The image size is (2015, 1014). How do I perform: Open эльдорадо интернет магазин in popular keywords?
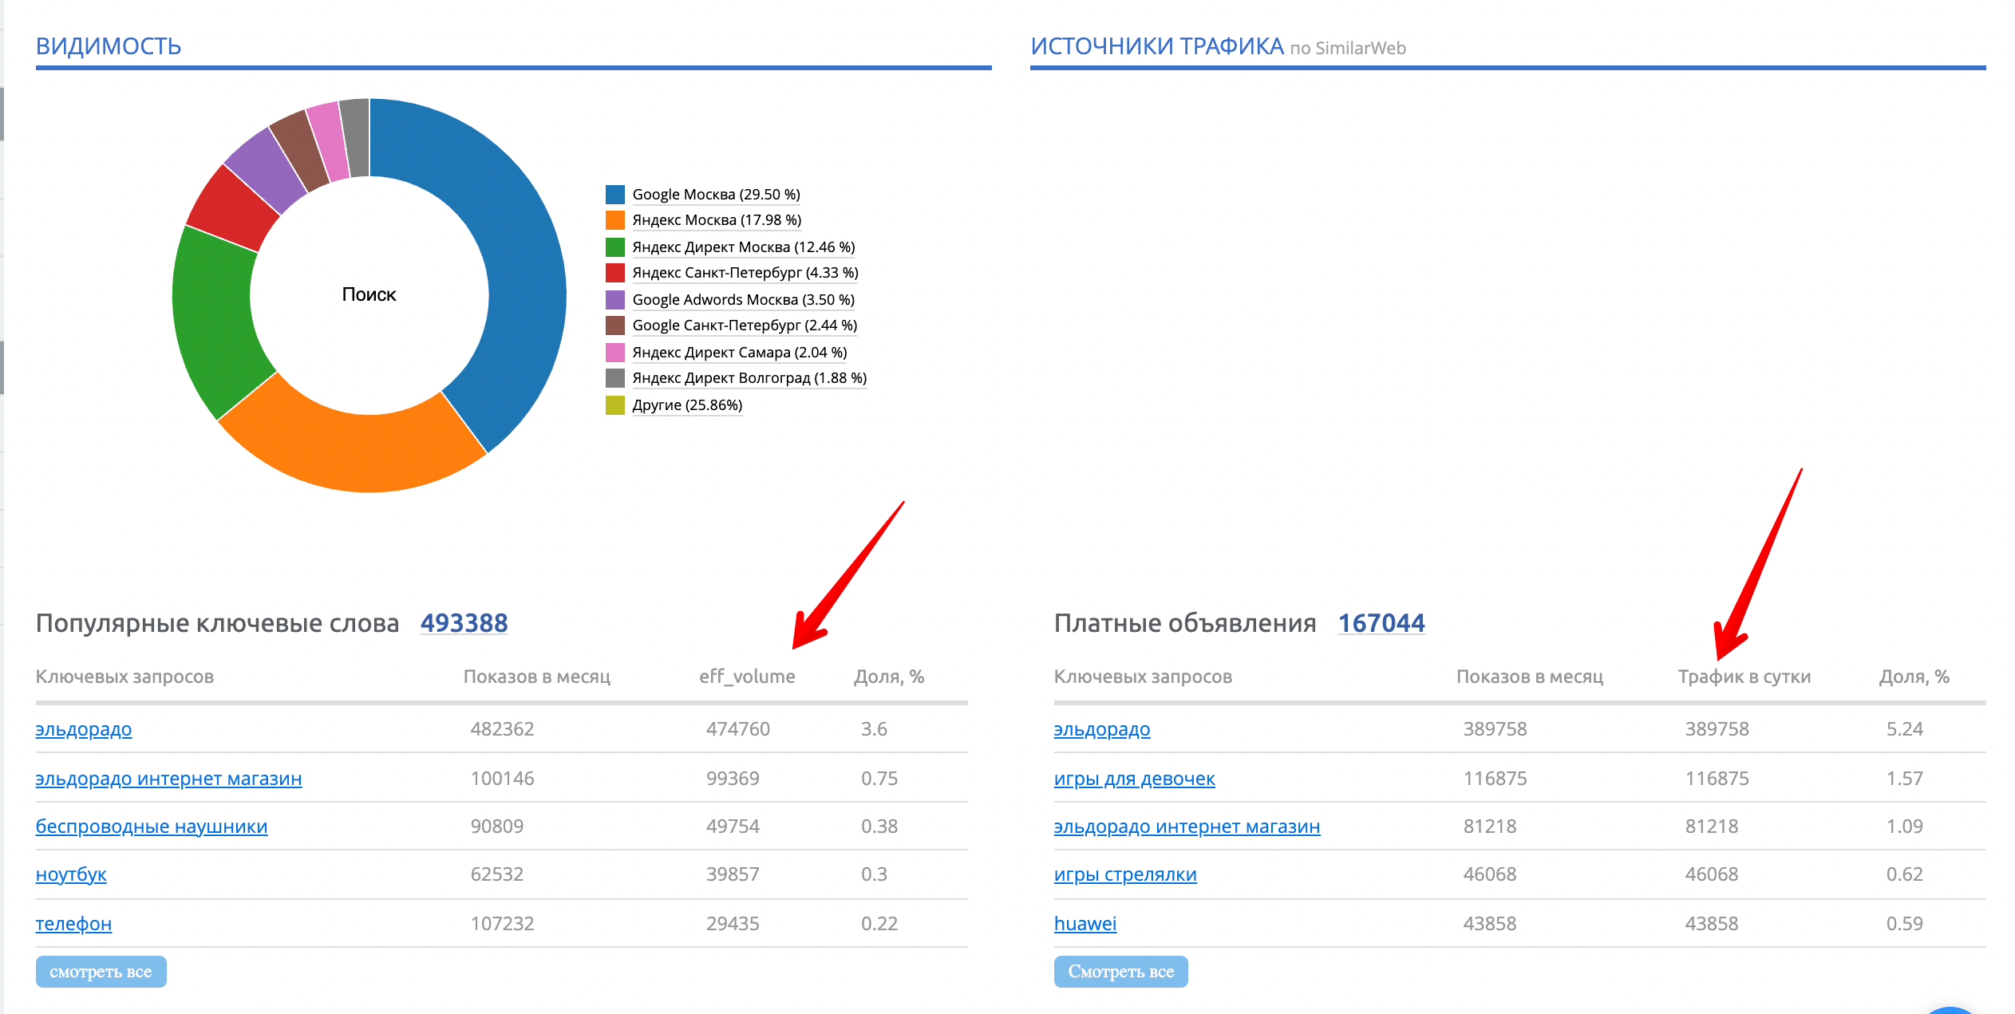coord(168,778)
